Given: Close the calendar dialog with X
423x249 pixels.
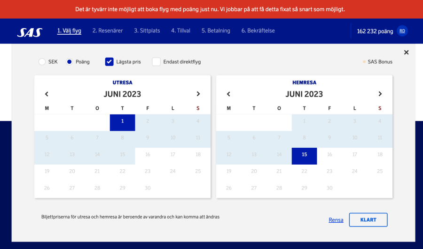Looking at the screenshot, I should pos(407,53).
